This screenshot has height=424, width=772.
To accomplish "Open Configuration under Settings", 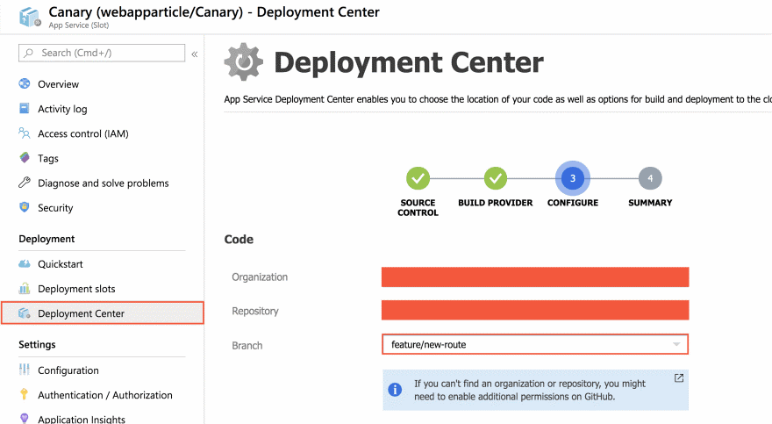I will click(x=68, y=370).
